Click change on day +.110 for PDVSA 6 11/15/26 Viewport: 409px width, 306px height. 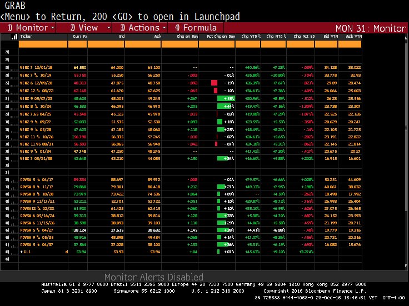[192, 223]
